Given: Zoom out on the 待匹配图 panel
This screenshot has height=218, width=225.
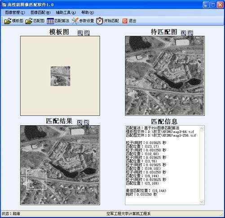Looking at the screenshot, I should point(190,33).
